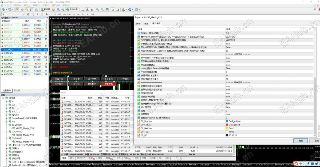Click the red 恢复交易 button
320x167 pixels.
point(109,84)
